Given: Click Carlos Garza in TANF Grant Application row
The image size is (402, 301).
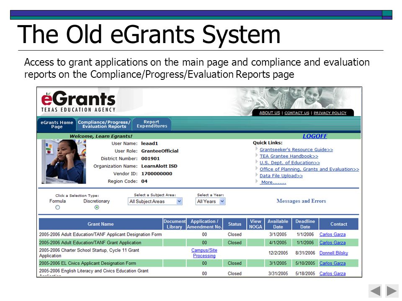Looking at the screenshot, I should click(332, 242).
